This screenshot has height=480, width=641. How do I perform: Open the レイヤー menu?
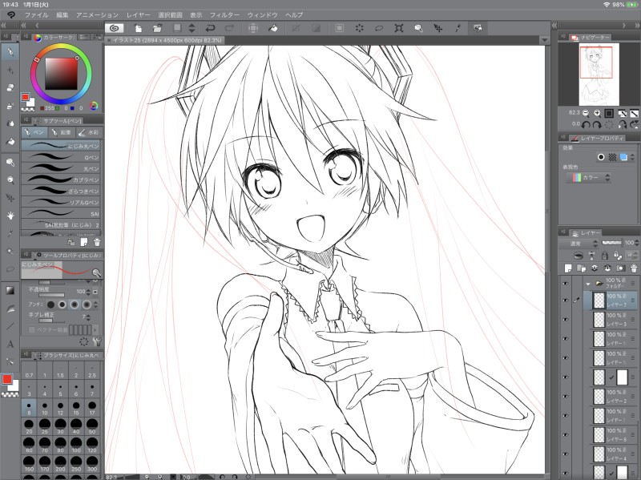138,15
